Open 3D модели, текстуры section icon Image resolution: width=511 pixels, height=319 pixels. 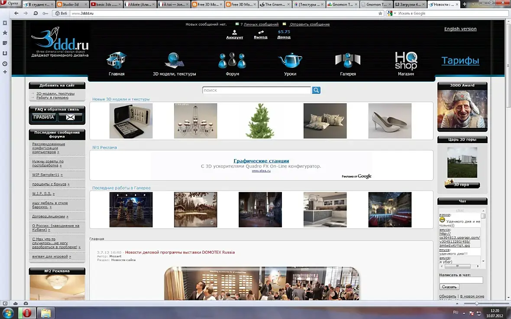click(x=174, y=61)
